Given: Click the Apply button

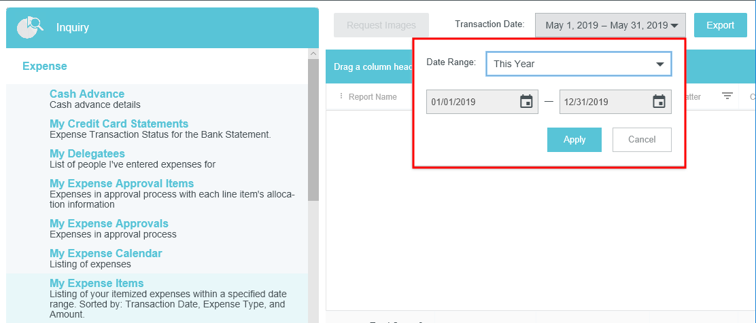Looking at the screenshot, I should (574, 140).
